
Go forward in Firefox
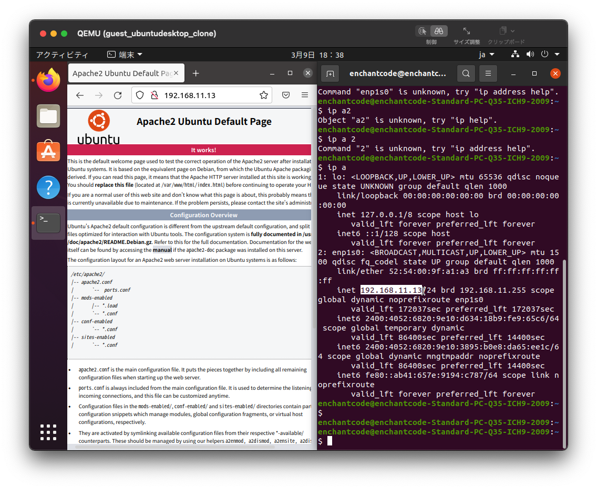[99, 95]
